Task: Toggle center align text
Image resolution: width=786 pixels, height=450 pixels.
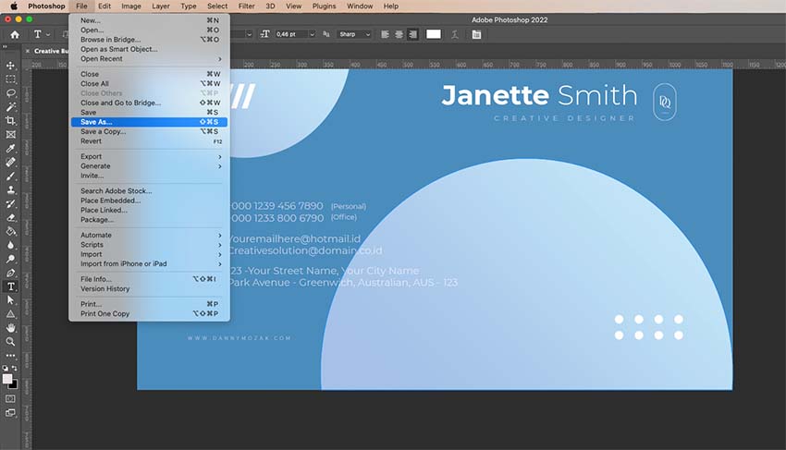Action: point(399,34)
